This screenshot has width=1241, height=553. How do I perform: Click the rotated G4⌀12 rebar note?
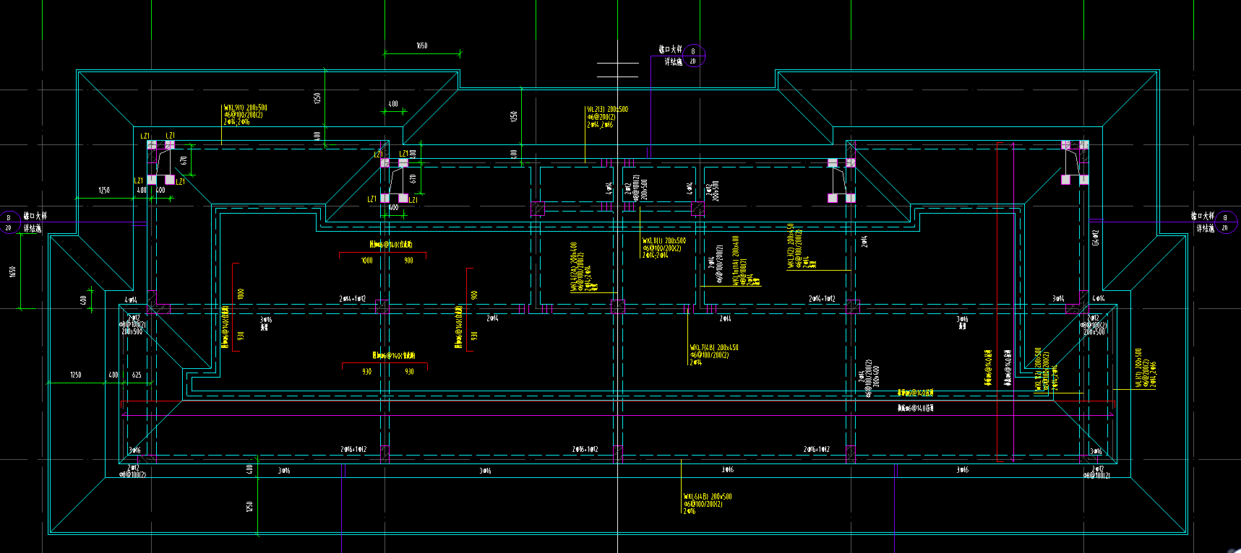coord(1096,238)
